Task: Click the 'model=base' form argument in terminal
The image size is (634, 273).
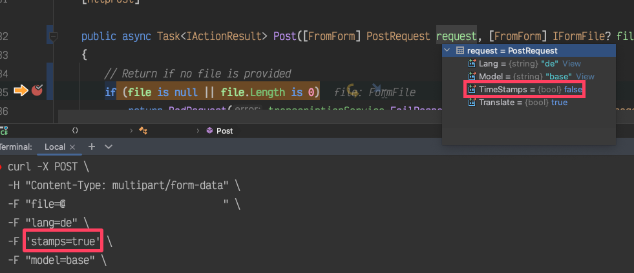Action: tap(60, 260)
